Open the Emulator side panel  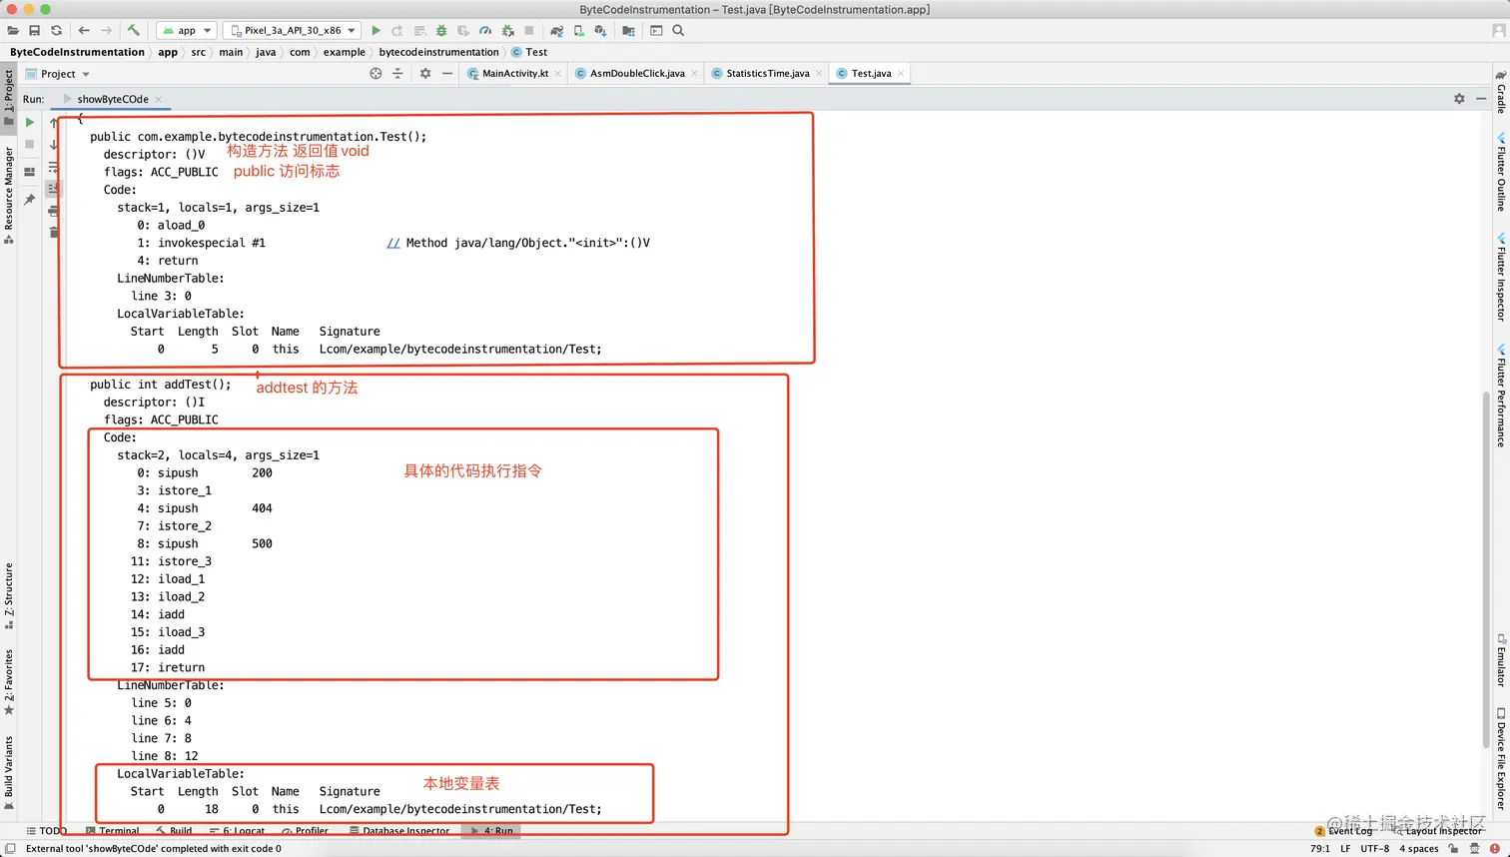(1500, 660)
